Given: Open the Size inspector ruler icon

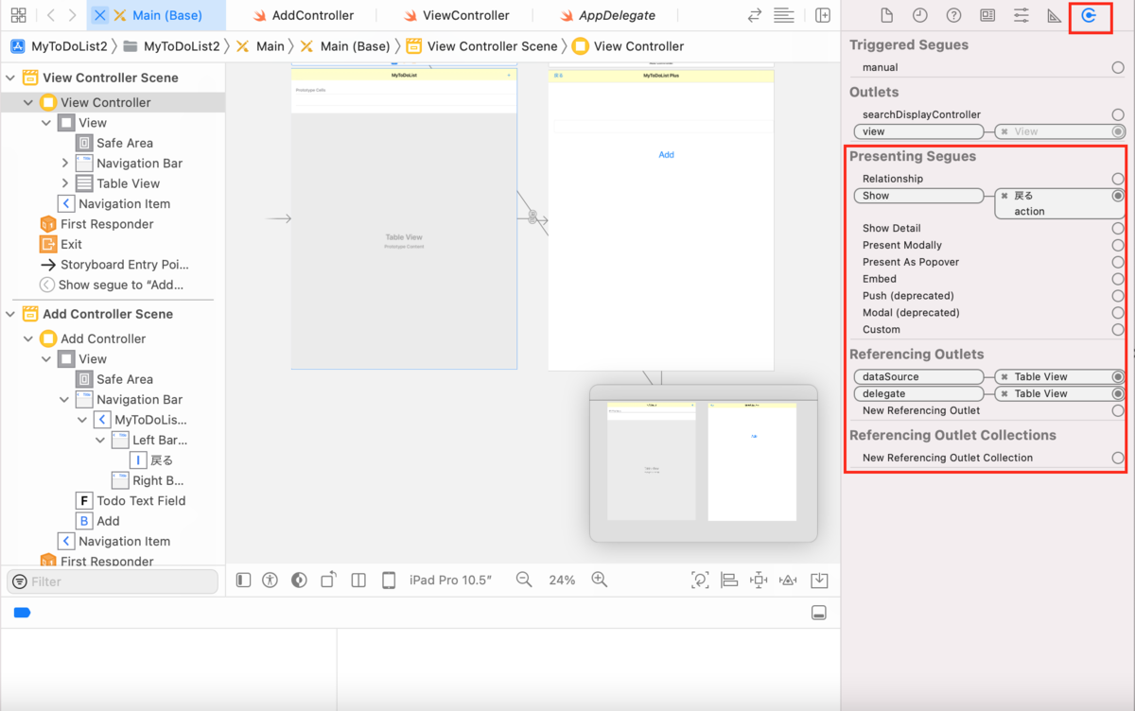Looking at the screenshot, I should pyautogui.click(x=1055, y=15).
